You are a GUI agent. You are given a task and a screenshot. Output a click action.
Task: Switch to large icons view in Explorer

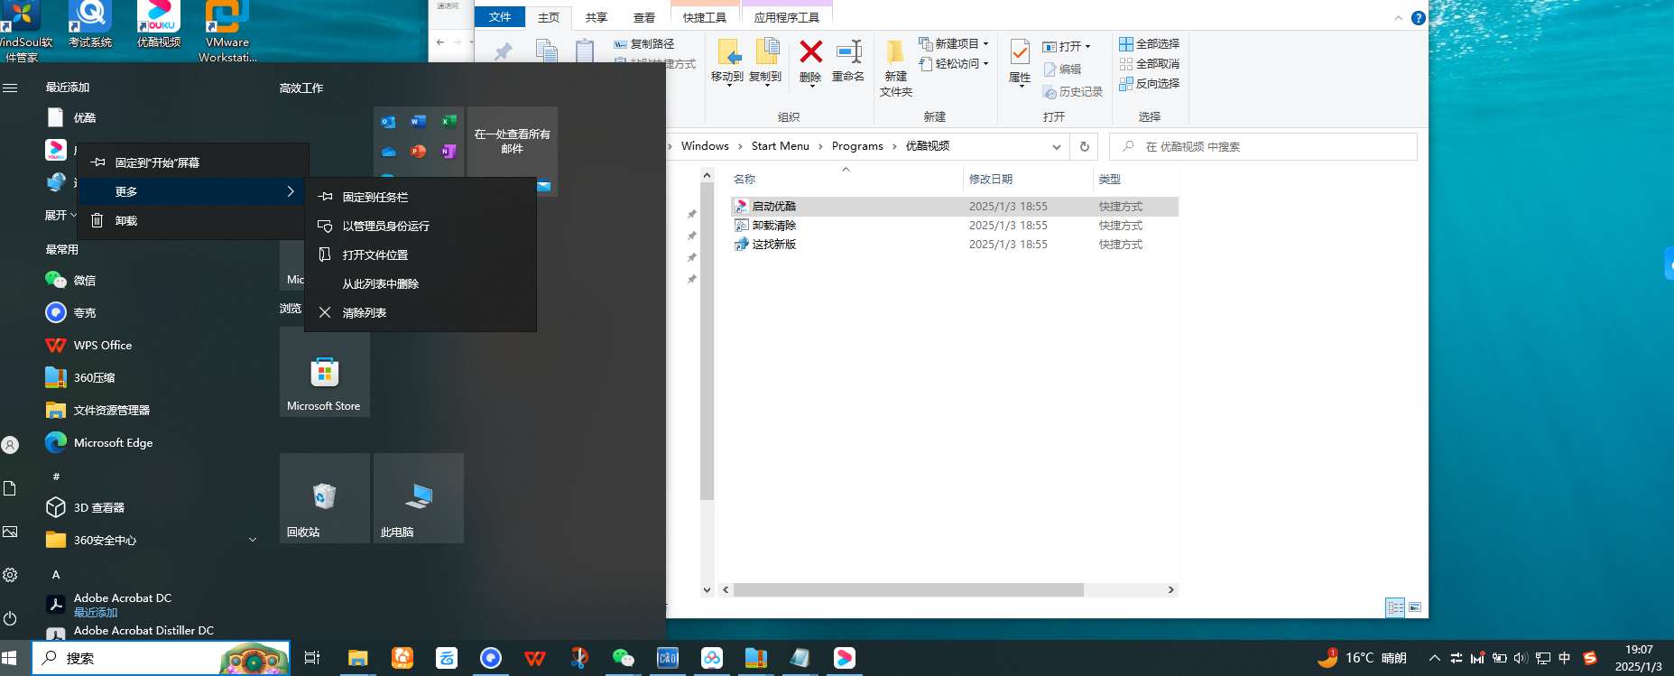(1415, 607)
